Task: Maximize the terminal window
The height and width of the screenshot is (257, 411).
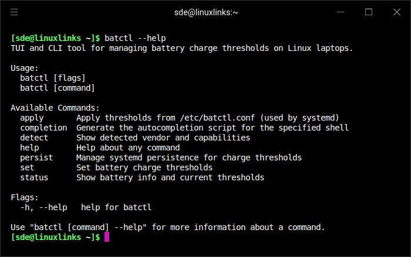Action: point(369,12)
